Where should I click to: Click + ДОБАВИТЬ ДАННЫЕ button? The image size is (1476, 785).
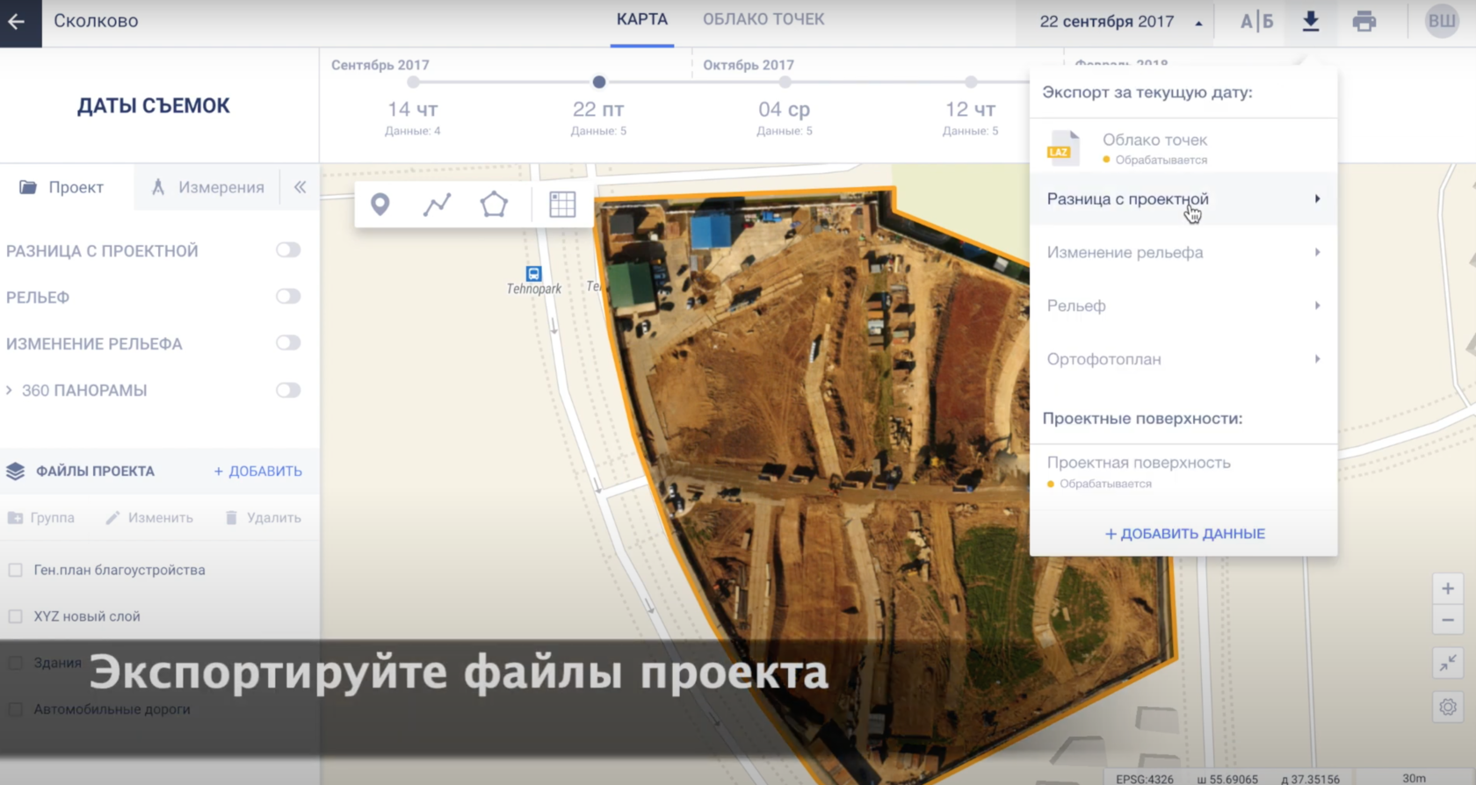pyautogui.click(x=1184, y=534)
